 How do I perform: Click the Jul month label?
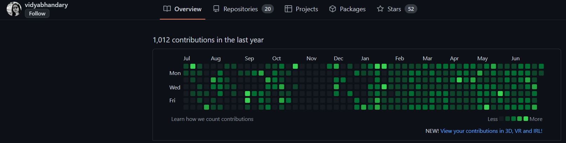[187, 59]
